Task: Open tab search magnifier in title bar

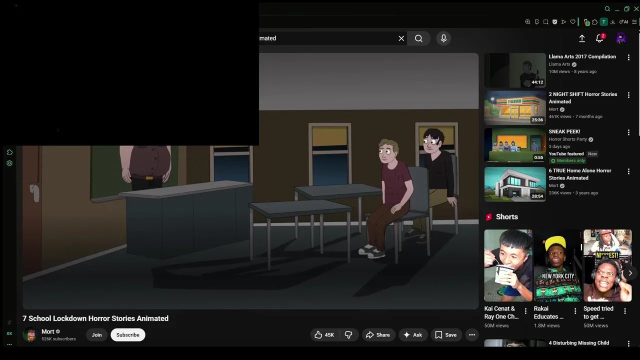Action: (x=607, y=8)
